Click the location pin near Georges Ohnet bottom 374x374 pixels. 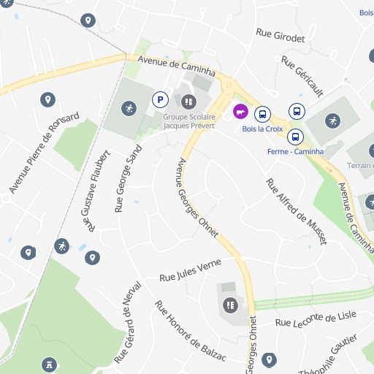click(x=269, y=360)
